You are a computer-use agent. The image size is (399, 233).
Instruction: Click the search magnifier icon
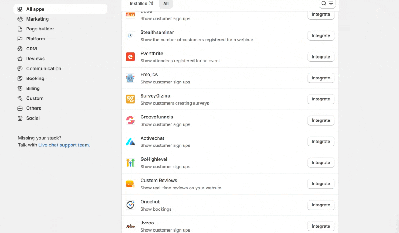[324, 4]
